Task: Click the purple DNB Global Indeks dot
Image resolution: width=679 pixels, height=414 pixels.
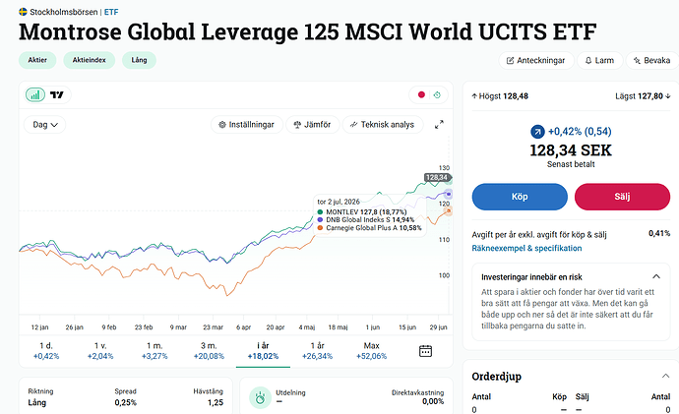Action: pyautogui.click(x=320, y=219)
